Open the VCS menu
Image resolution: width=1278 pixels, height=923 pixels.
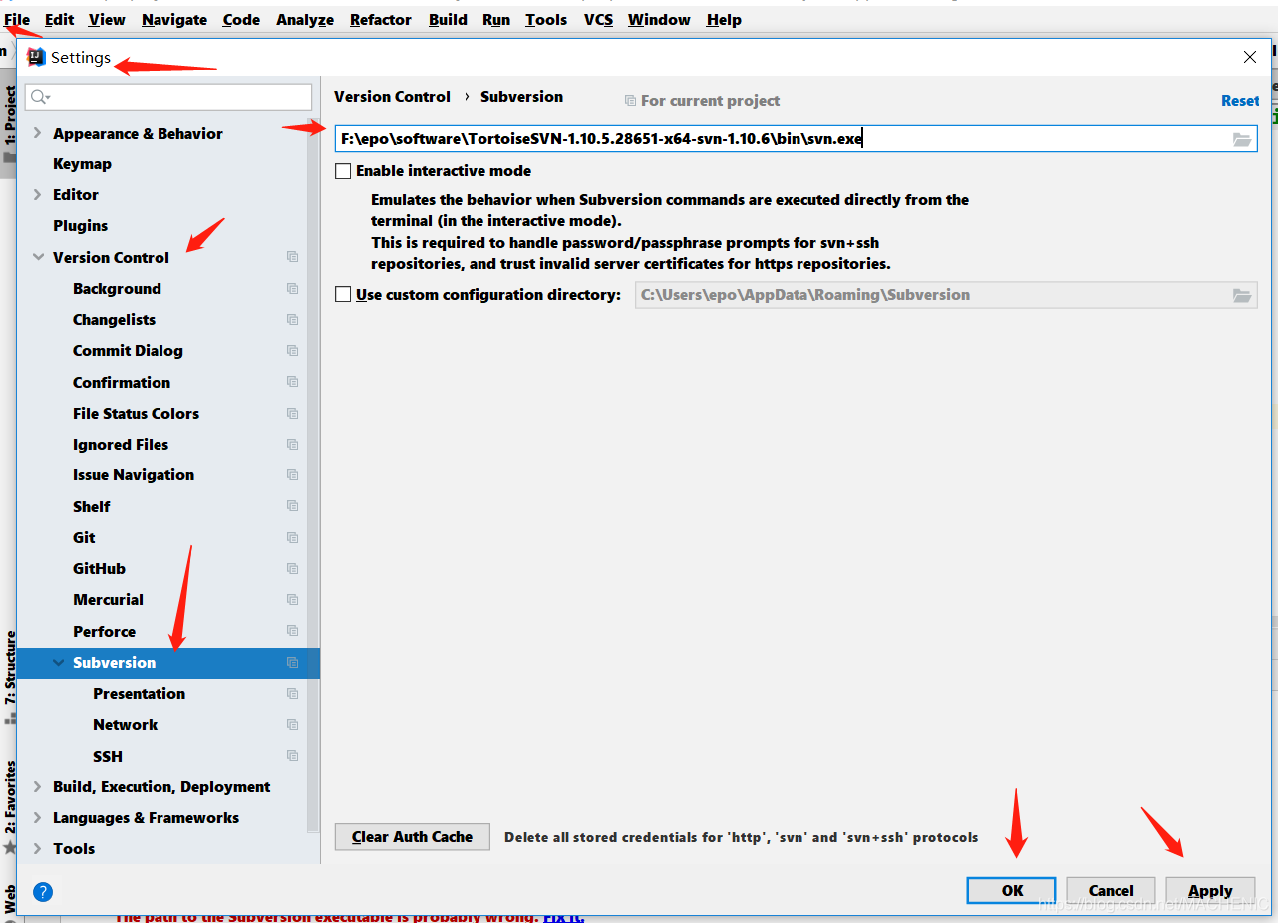[x=599, y=20]
